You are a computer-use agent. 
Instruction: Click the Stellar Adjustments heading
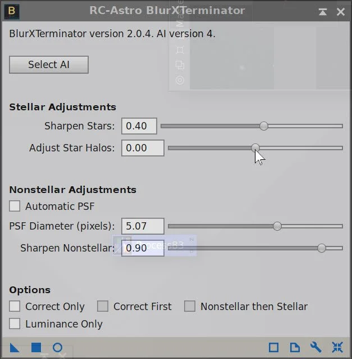[62, 107]
